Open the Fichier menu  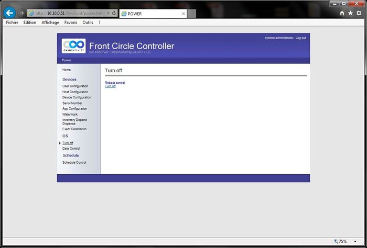(x=12, y=22)
